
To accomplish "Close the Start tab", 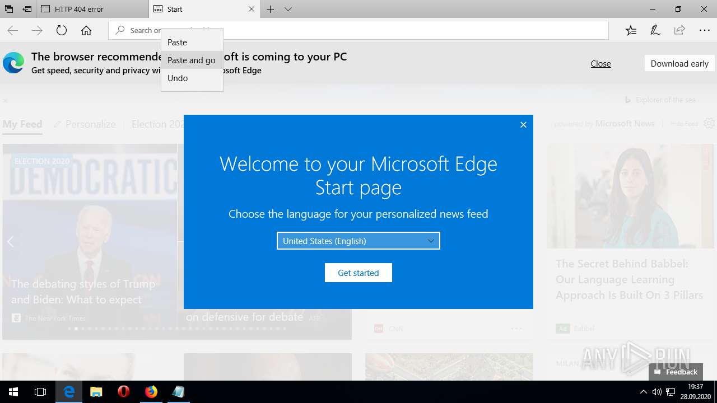I will pos(251,9).
